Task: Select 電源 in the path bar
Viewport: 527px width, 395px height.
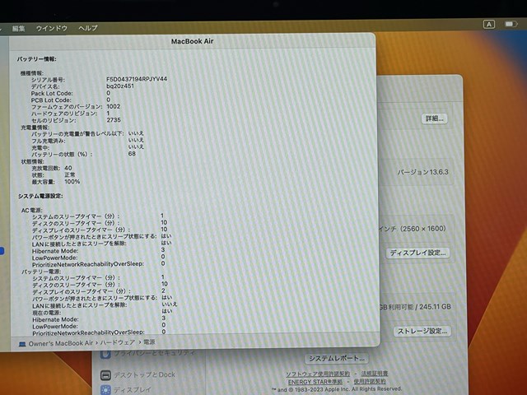Action: (149, 342)
